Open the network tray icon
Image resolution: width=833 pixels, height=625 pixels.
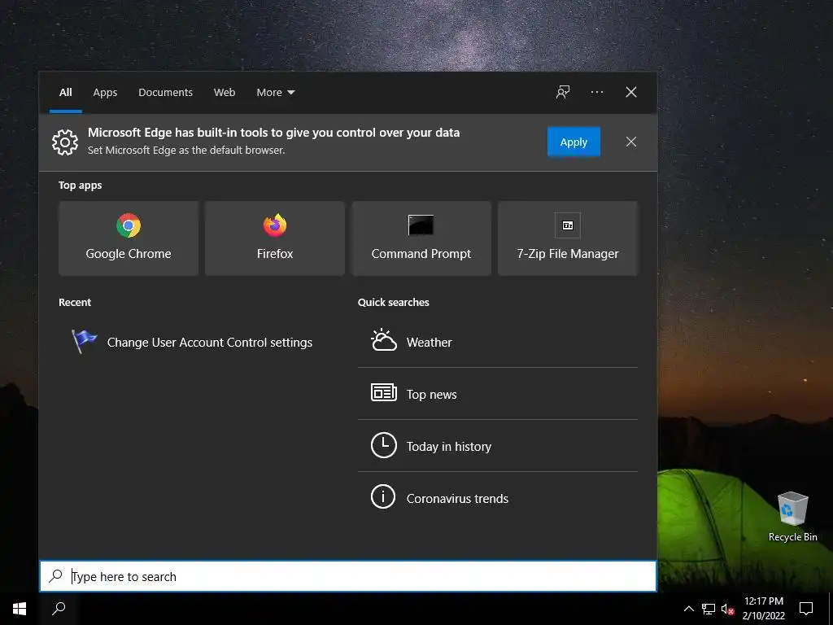point(709,609)
